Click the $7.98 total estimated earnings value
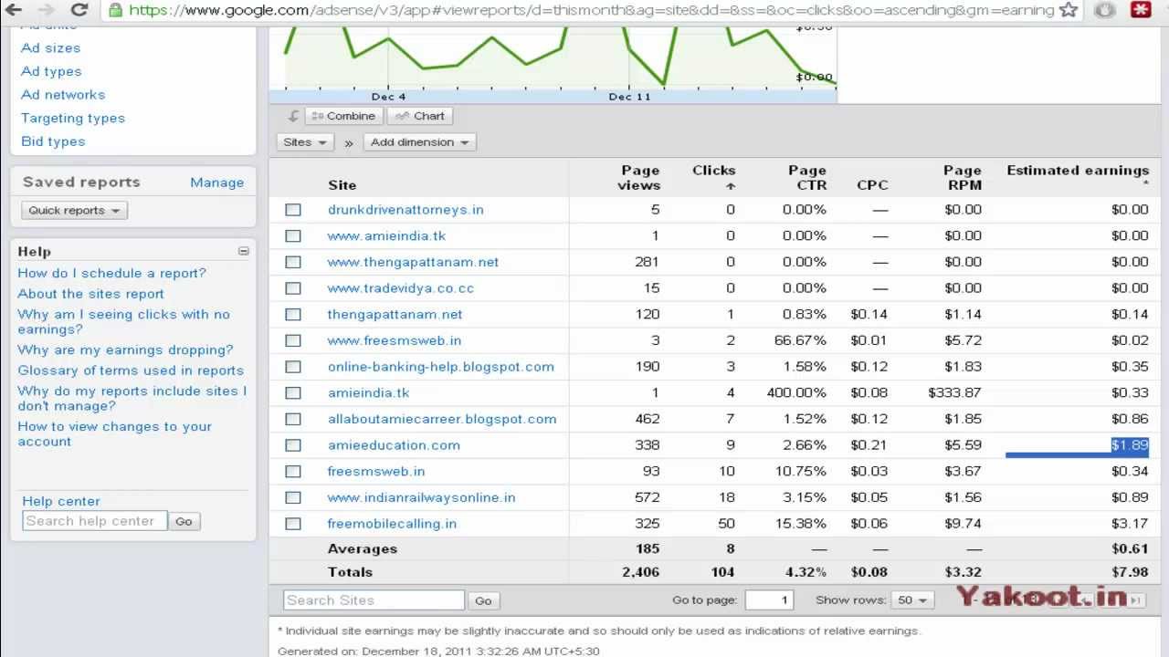The image size is (1169, 657). click(x=1131, y=572)
